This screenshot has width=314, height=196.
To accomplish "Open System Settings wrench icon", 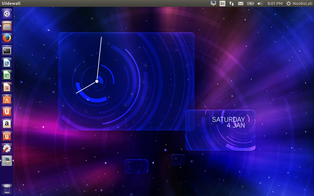I will 7,148.
